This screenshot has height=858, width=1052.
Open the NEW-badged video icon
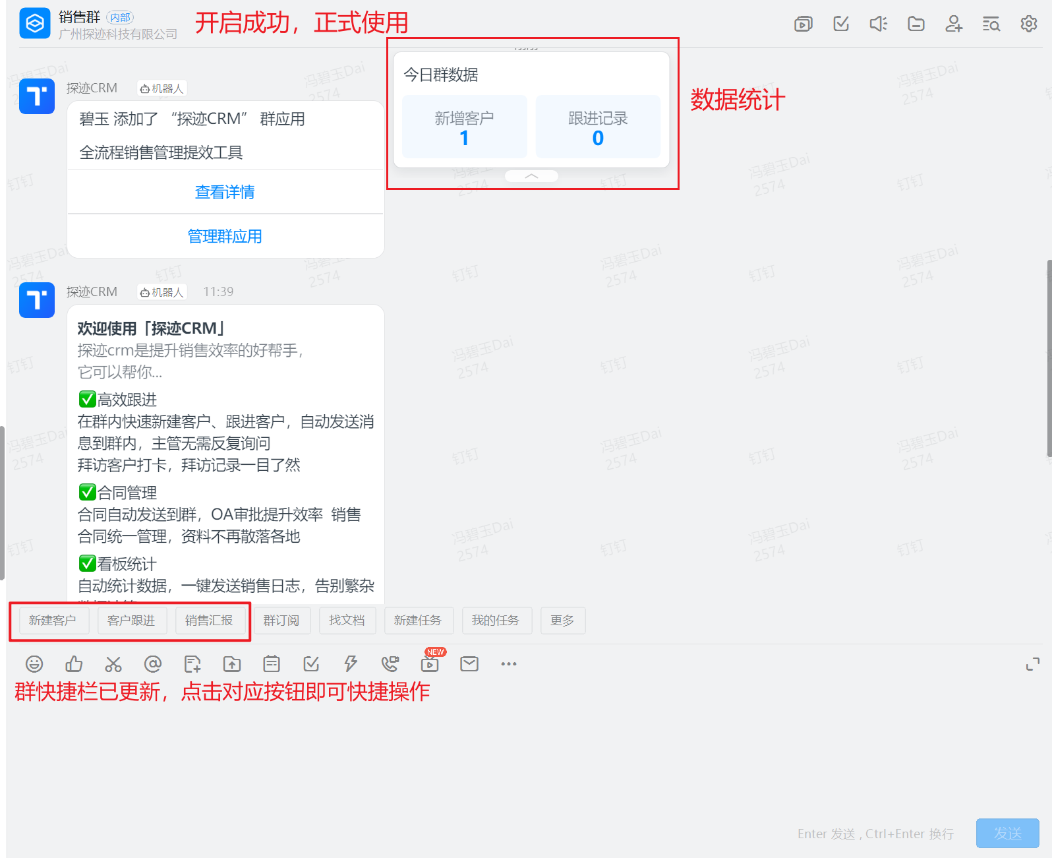pos(430,663)
